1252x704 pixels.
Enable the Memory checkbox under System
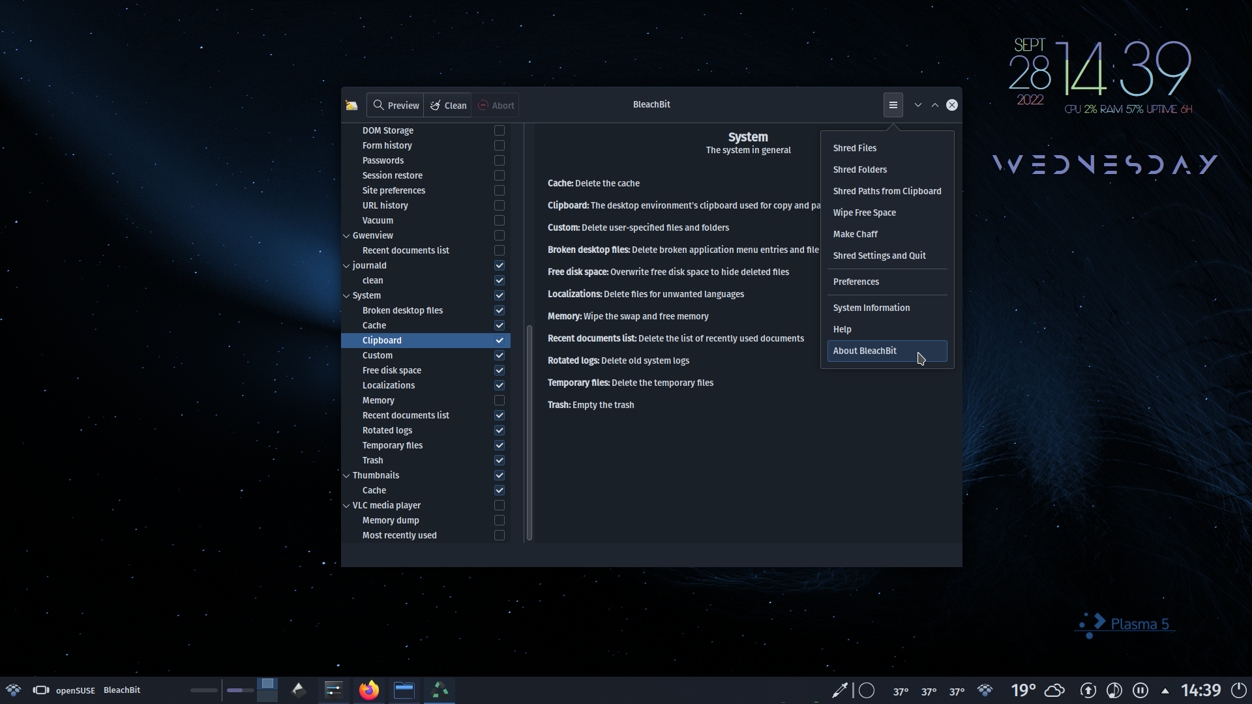click(499, 400)
